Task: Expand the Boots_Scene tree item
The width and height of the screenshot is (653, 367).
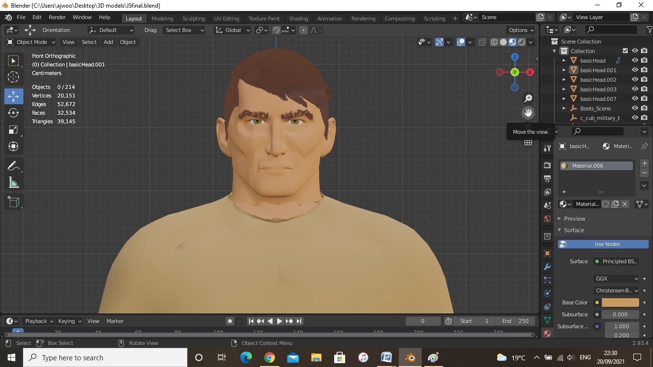Action: pyautogui.click(x=564, y=108)
